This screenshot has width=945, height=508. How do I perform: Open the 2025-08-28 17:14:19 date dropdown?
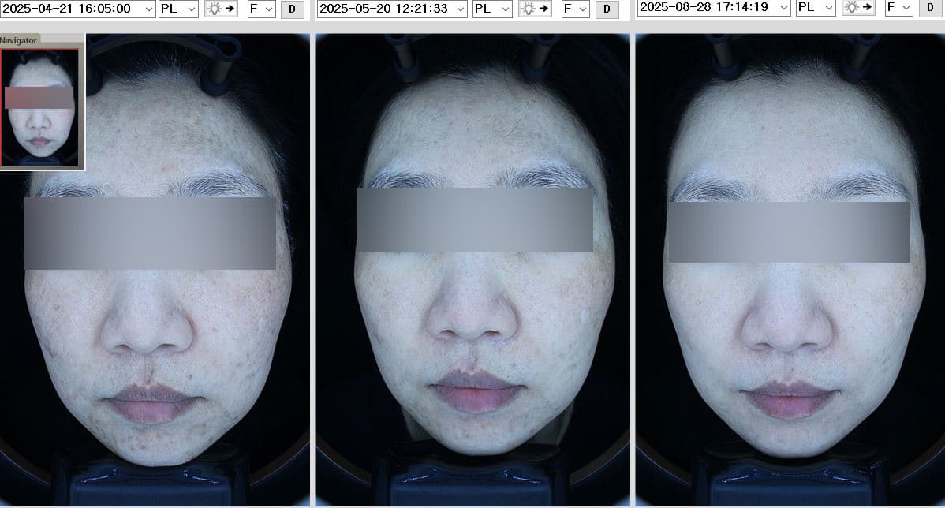712,9
